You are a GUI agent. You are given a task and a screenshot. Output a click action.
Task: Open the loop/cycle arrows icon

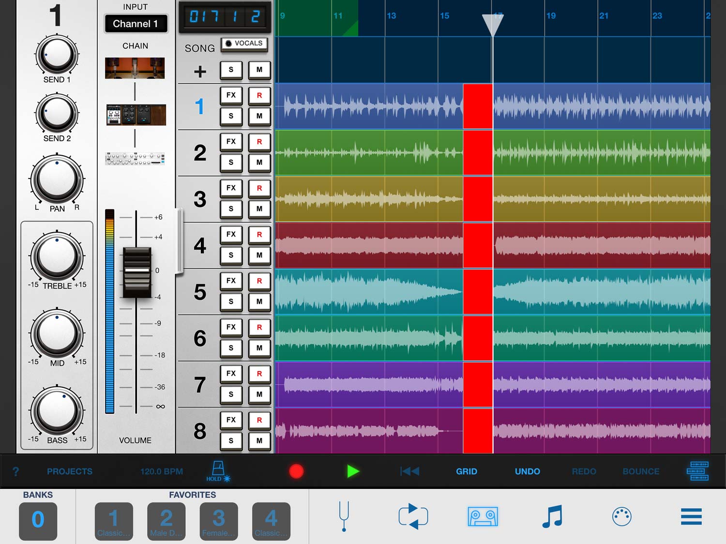413,516
